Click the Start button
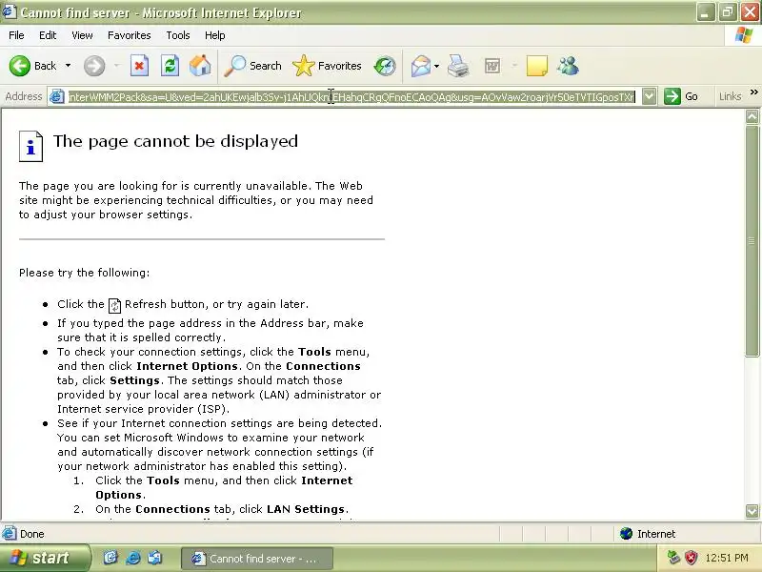The height and width of the screenshot is (572, 762). (x=45, y=558)
